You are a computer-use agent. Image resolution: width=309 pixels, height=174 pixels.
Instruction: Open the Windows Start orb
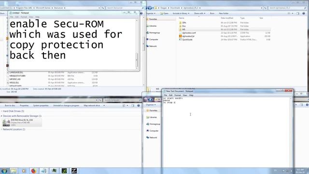click(4, 171)
